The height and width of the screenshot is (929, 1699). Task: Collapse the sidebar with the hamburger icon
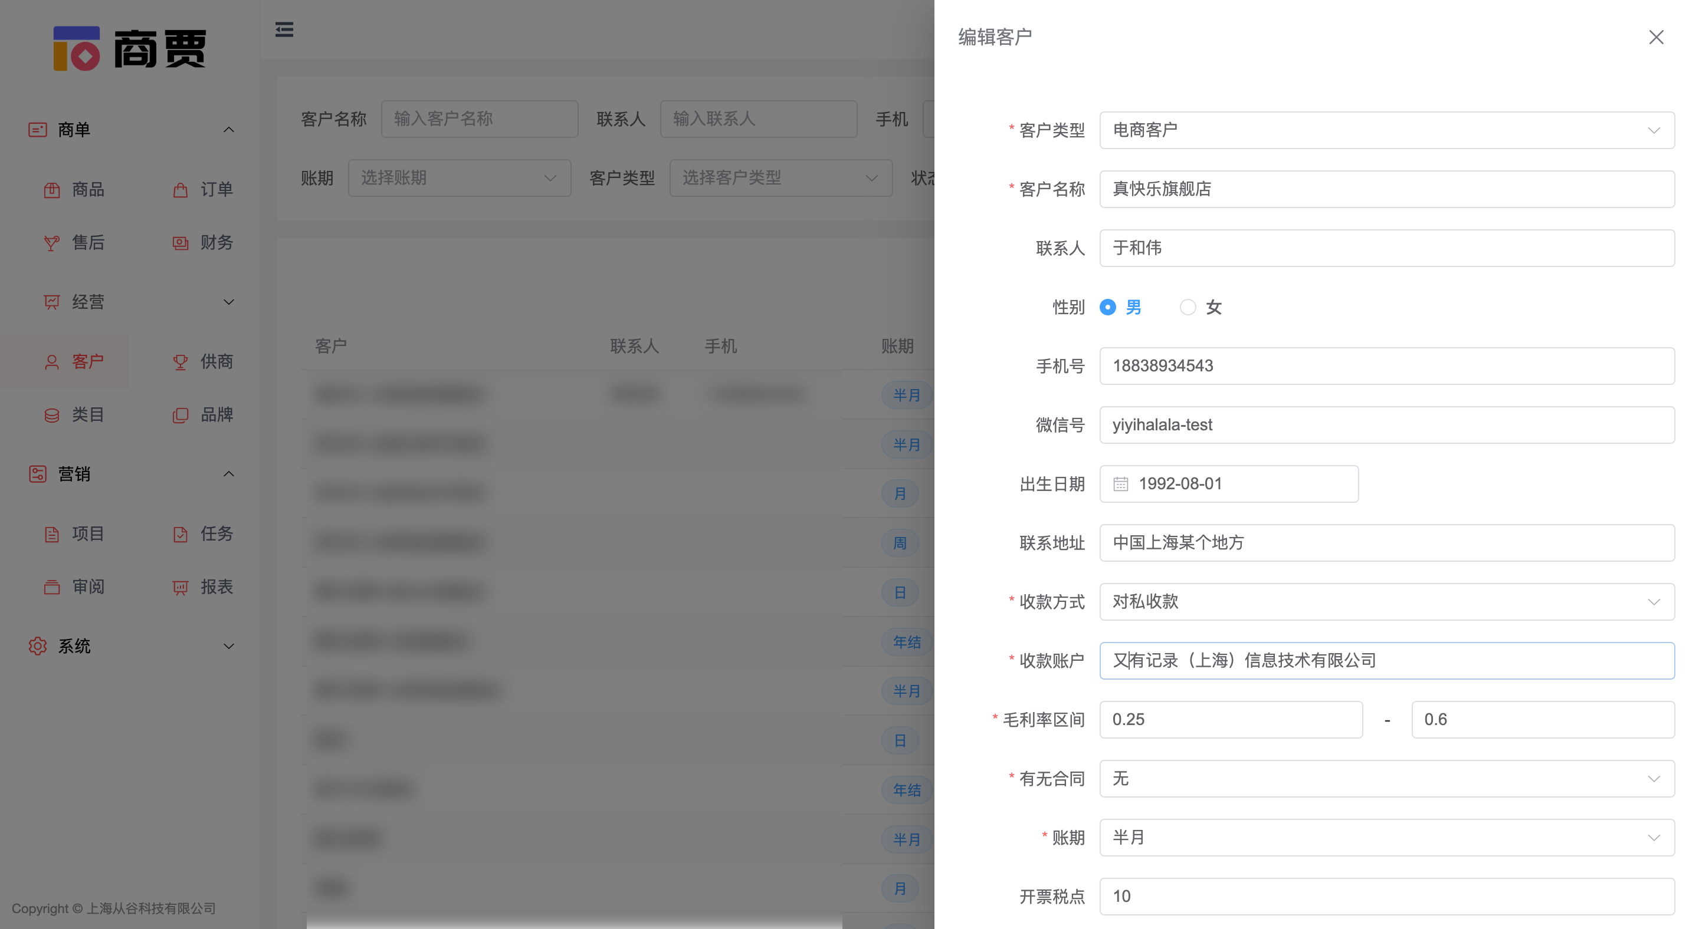[284, 29]
